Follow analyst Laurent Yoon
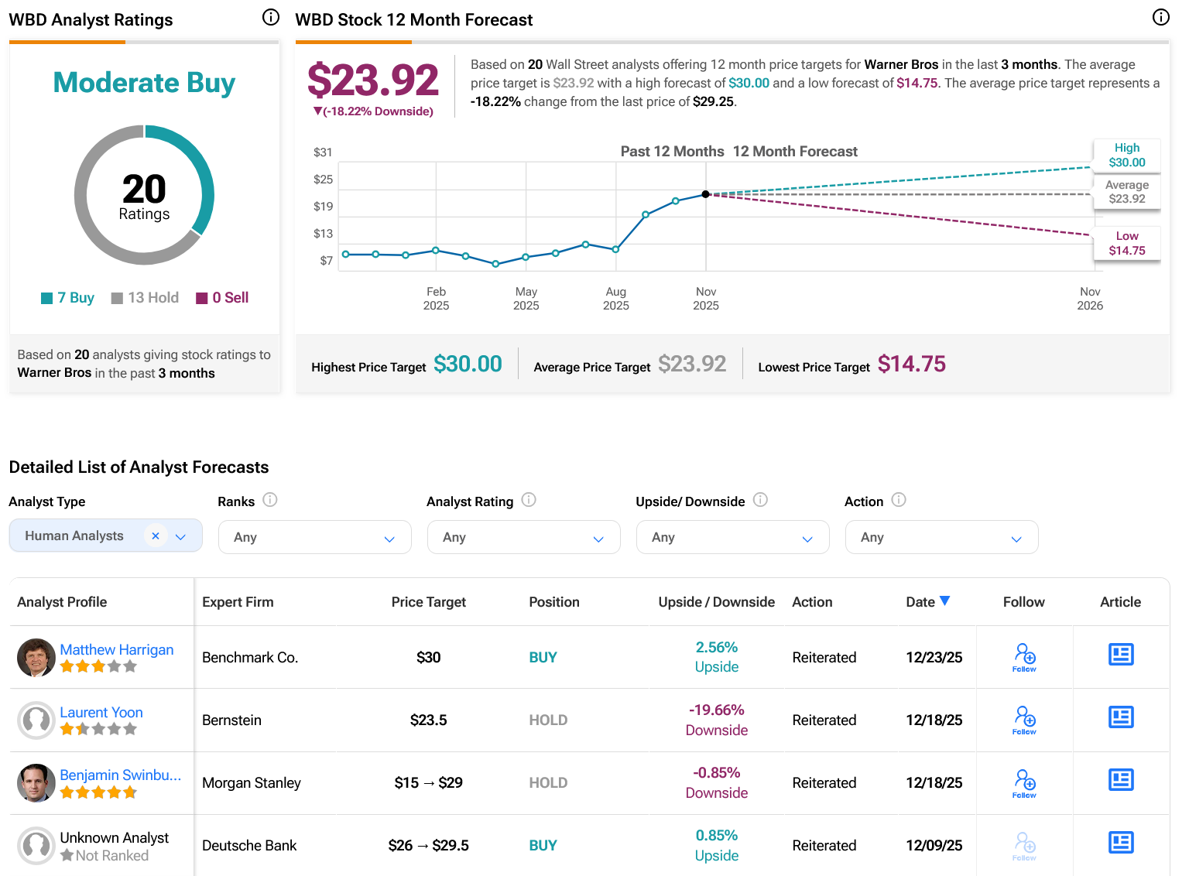Image resolution: width=1189 pixels, height=876 pixels. pos(1024,718)
